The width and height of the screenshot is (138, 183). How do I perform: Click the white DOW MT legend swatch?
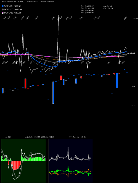pos(3,10)
